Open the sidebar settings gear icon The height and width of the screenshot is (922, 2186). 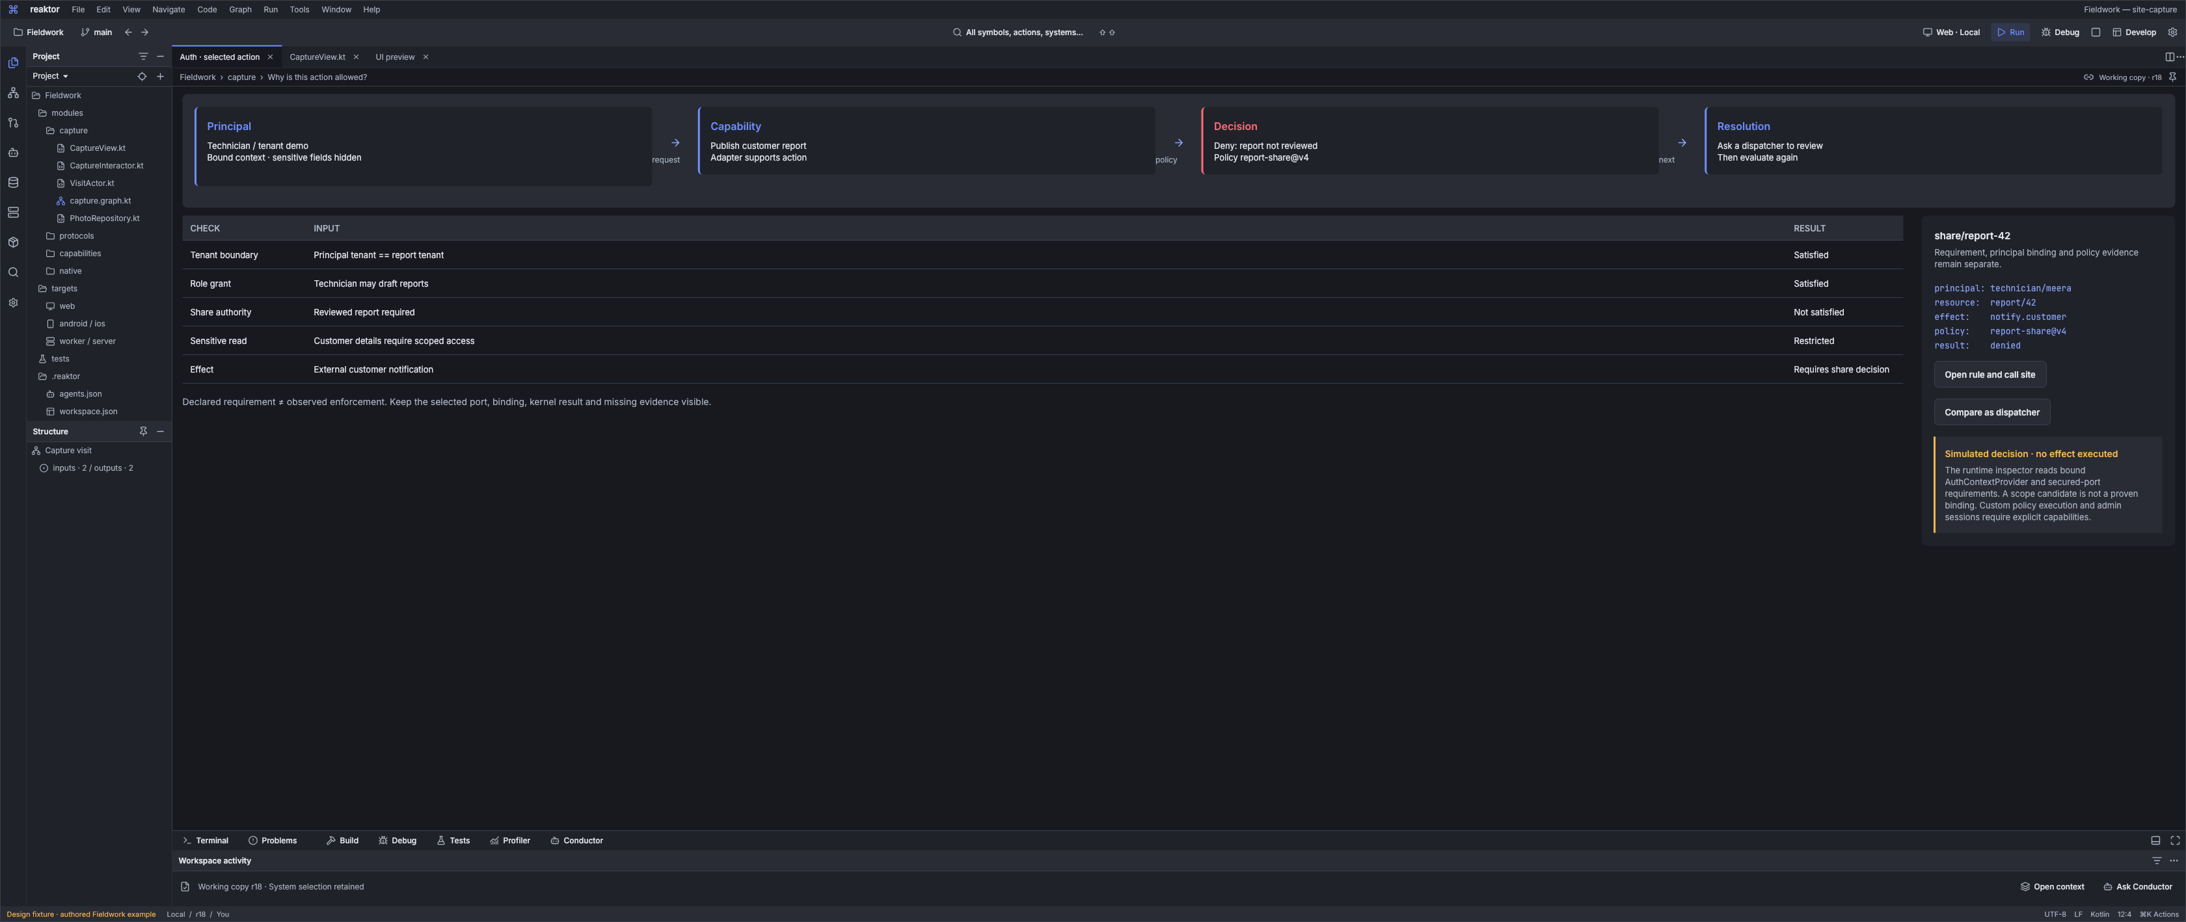(13, 303)
